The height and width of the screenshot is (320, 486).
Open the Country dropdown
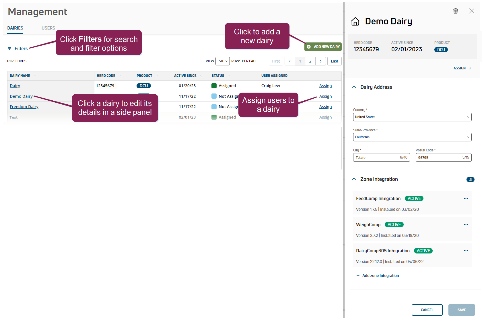click(x=412, y=117)
